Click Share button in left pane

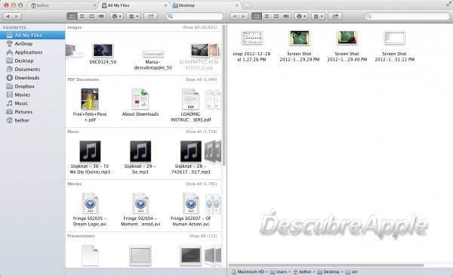pos(150,16)
